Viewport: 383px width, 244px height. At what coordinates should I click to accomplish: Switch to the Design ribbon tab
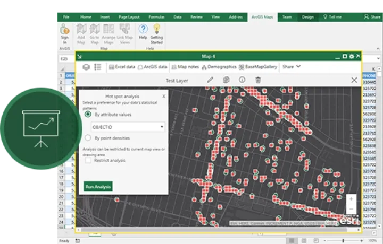click(308, 17)
